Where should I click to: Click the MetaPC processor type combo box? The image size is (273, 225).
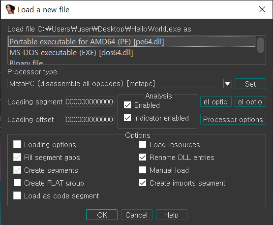tap(120, 84)
